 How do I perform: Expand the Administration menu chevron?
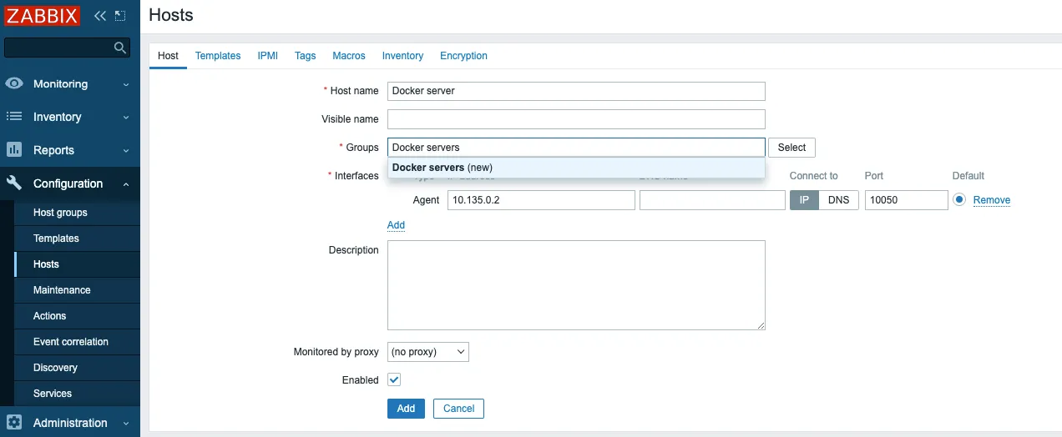[126, 424]
